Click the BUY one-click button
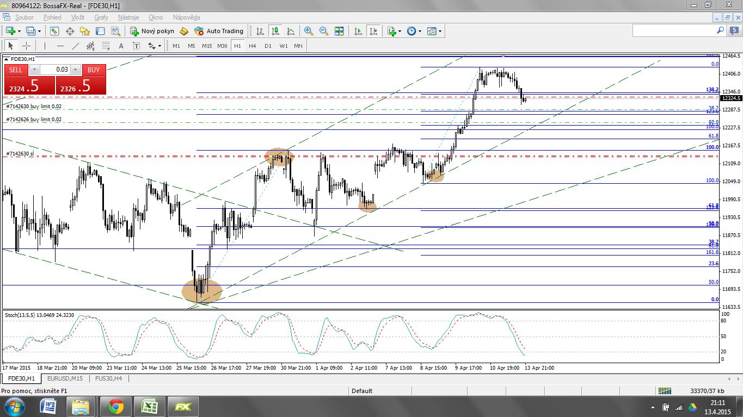Image resolution: width=743 pixels, height=417 pixels. coord(94,70)
